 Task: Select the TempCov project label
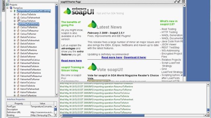pos(18,8)
